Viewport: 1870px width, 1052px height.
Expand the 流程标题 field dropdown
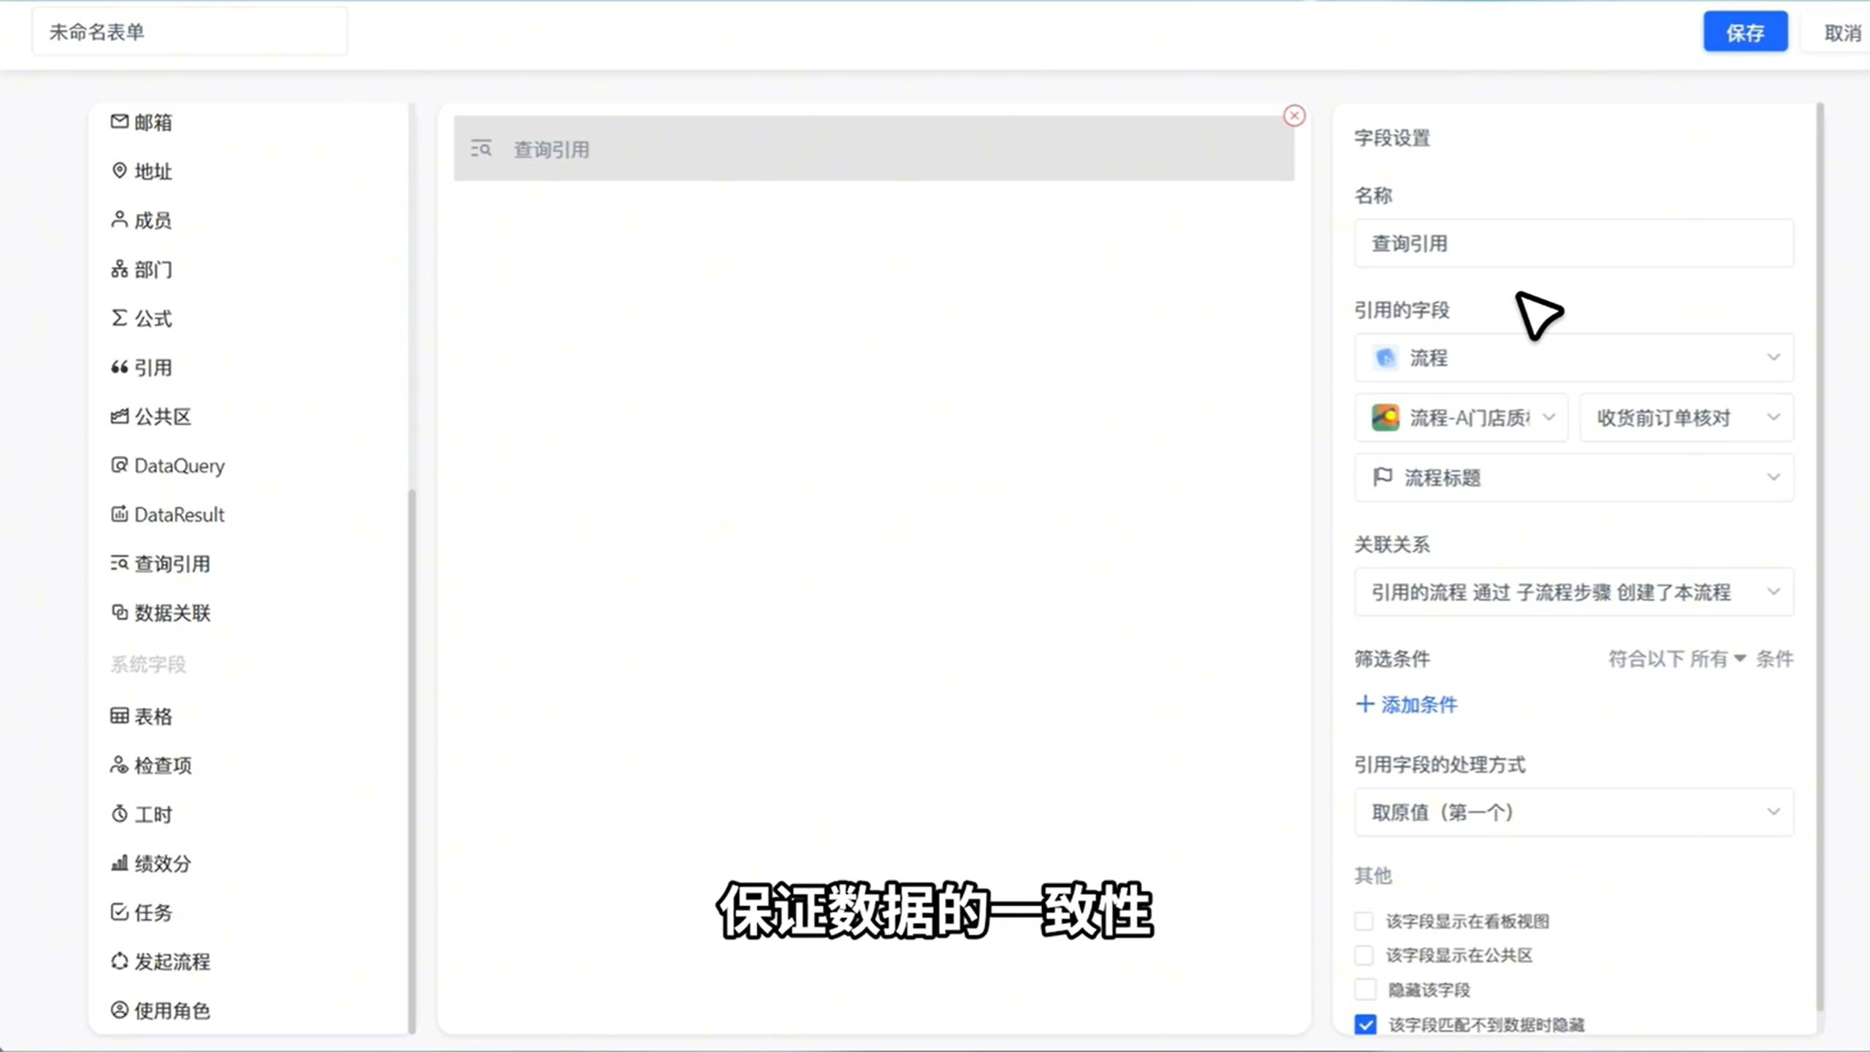[x=1573, y=477]
